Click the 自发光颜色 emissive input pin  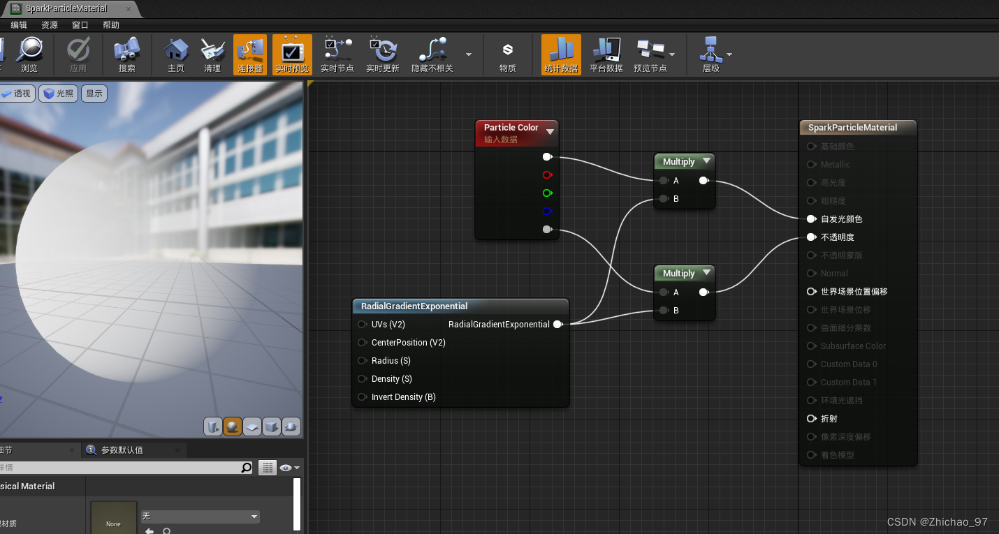pyautogui.click(x=811, y=219)
